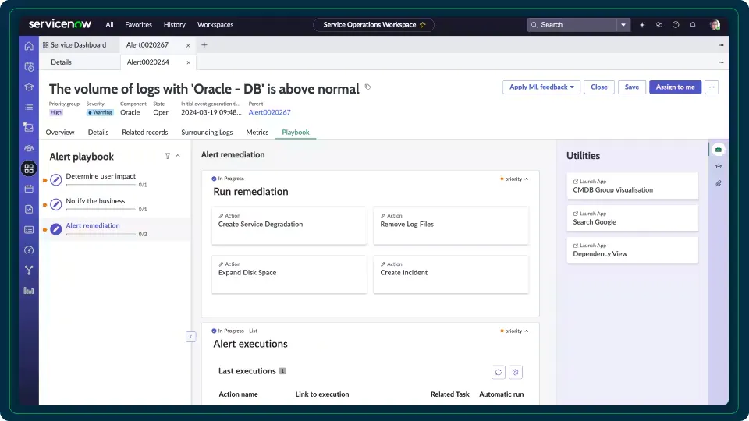
Task: Select the green utilities panel icon
Action: [x=719, y=150]
